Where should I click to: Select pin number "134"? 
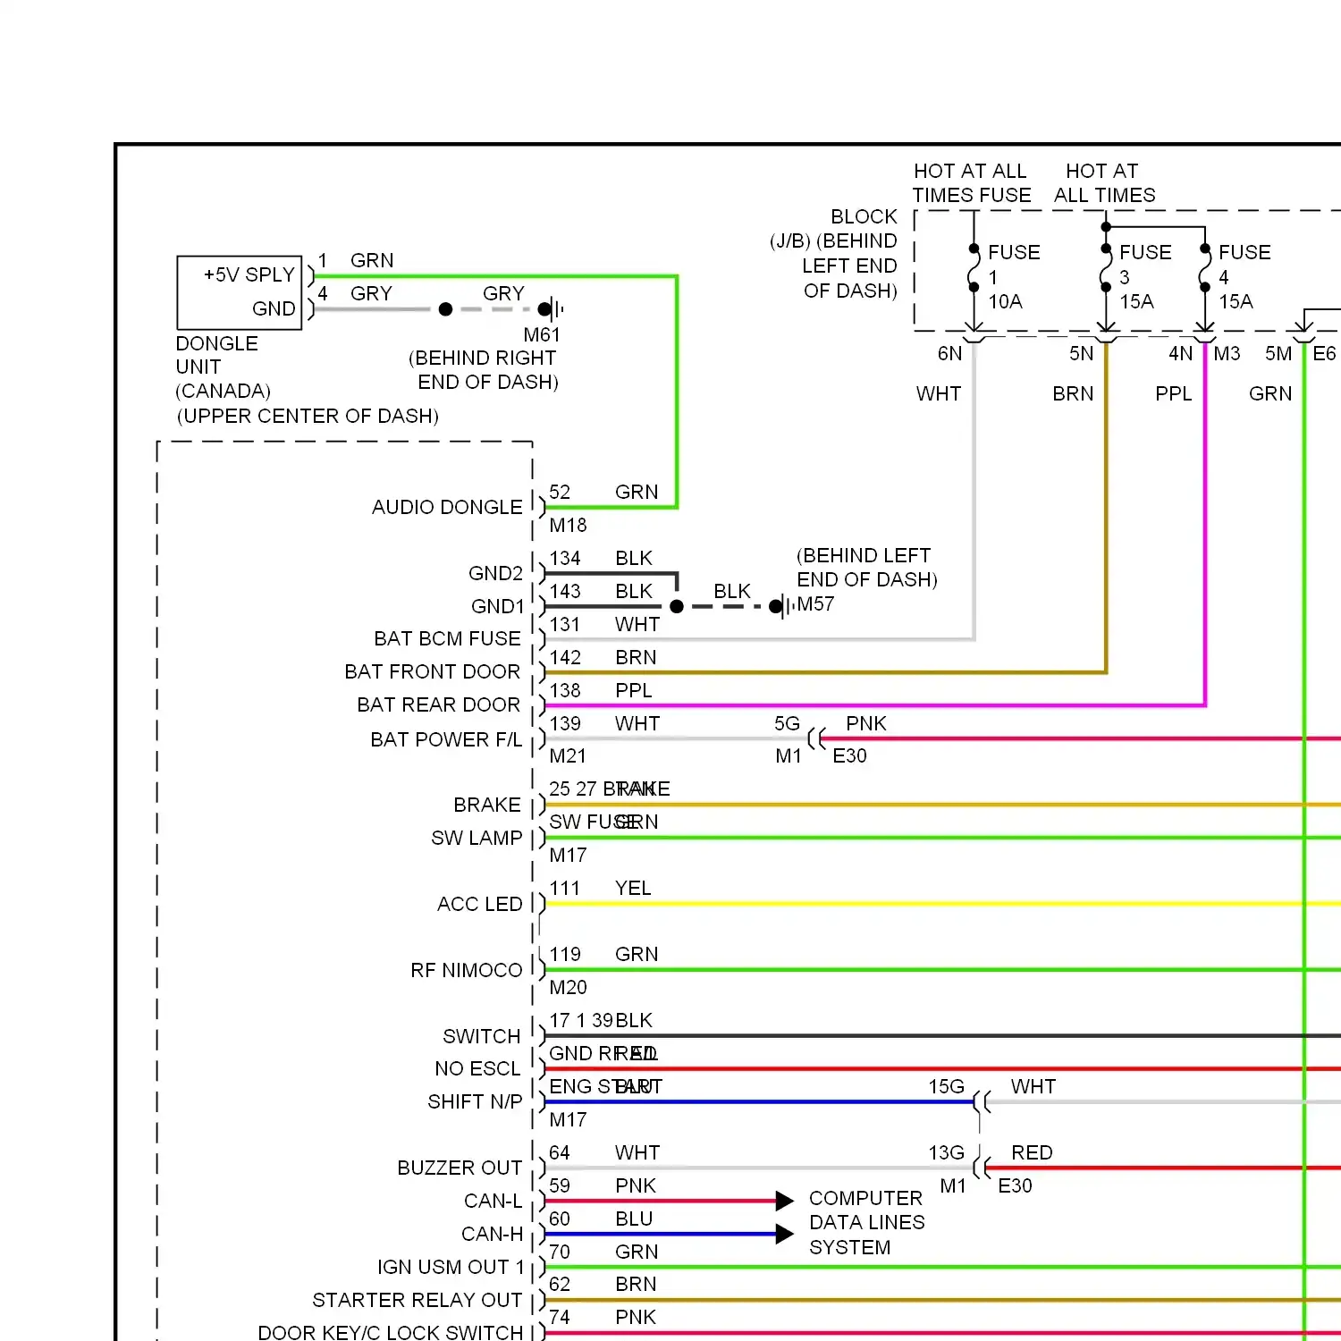coord(565,559)
